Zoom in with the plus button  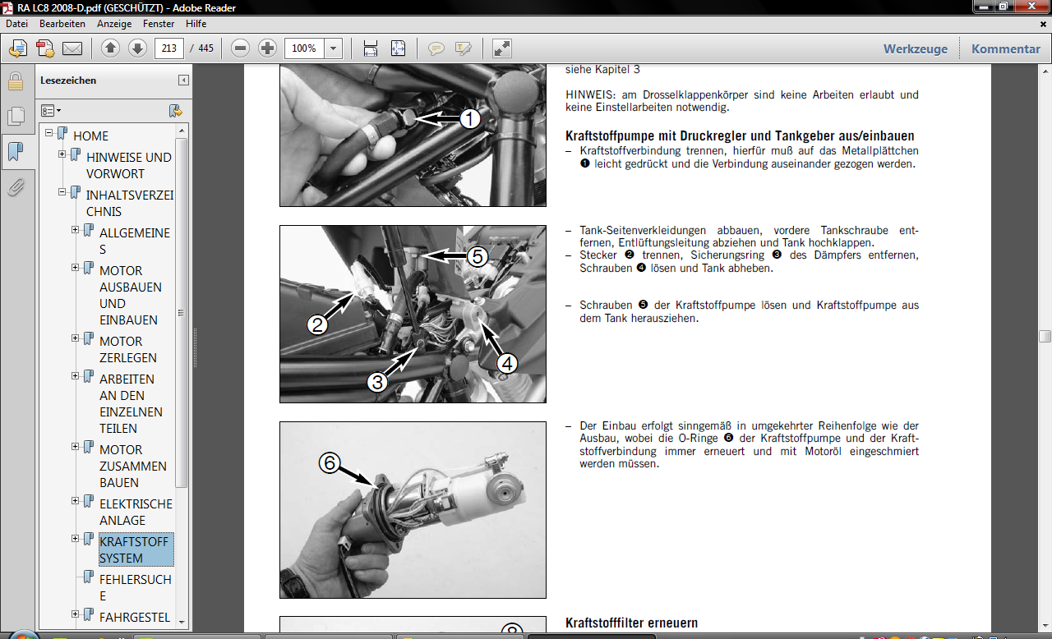coord(267,48)
